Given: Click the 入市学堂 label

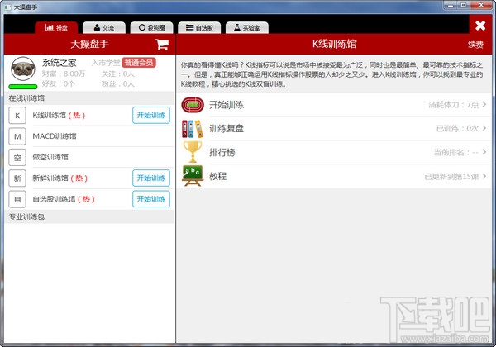Looking at the screenshot, I should coord(106,63).
